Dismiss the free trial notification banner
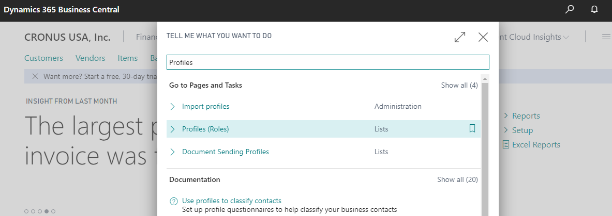The height and width of the screenshot is (216, 612). click(35, 76)
